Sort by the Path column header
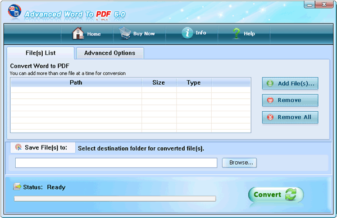The height and width of the screenshot is (218, 337). point(76,83)
